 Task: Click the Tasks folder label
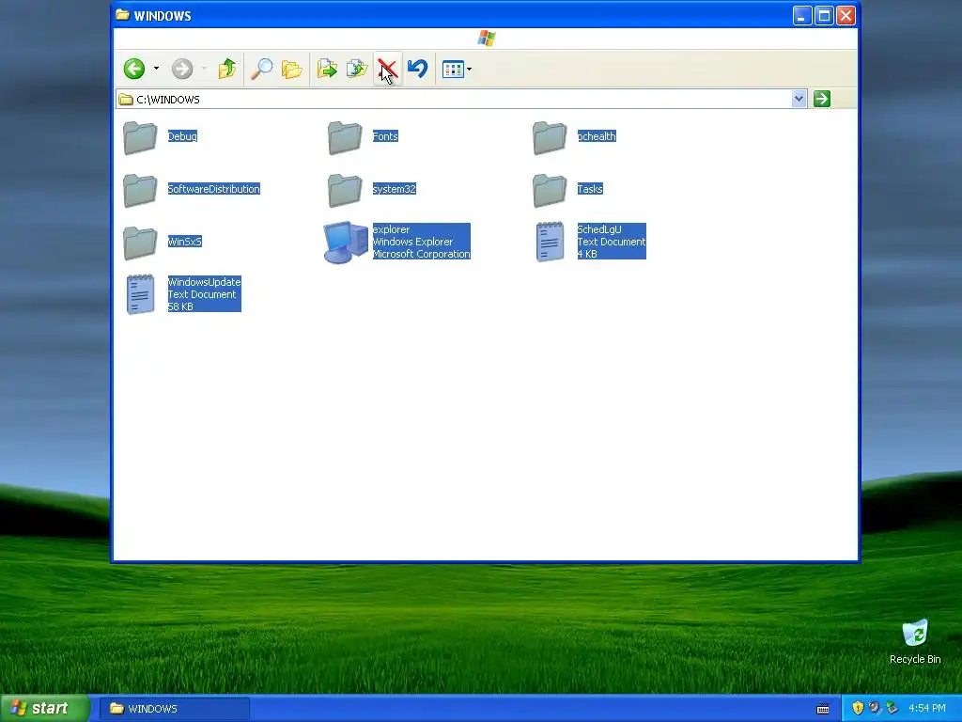(x=590, y=189)
